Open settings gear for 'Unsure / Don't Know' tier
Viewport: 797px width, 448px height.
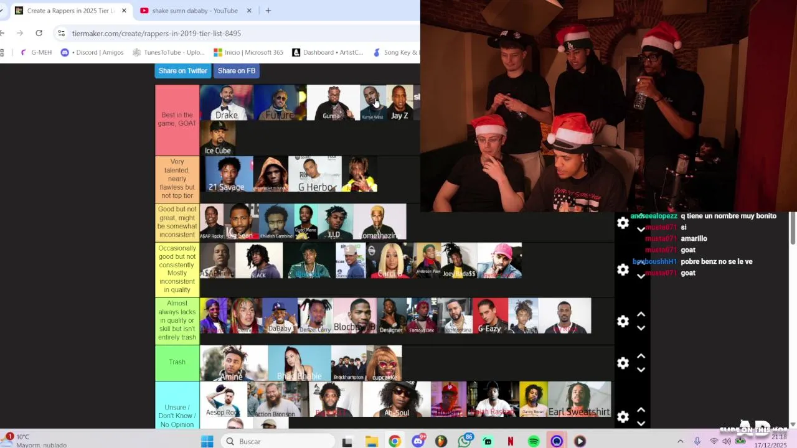pyautogui.click(x=623, y=417)
